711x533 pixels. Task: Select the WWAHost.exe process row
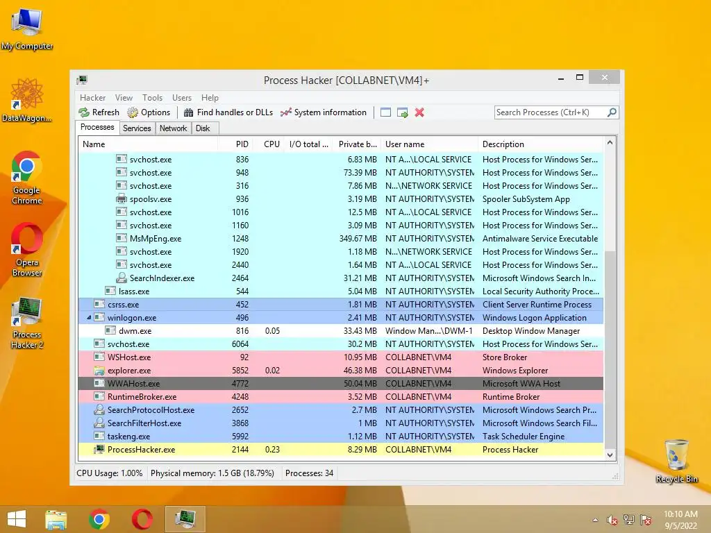point(341,383)
